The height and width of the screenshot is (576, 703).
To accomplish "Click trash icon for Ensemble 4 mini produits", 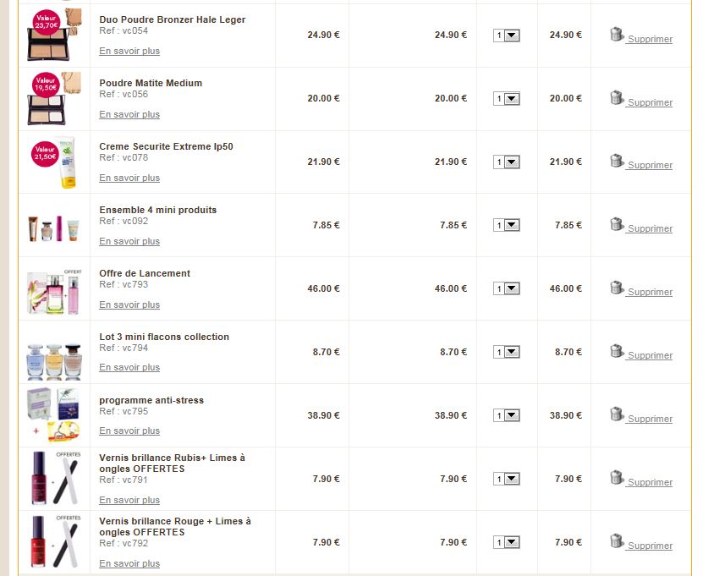I will pos(617,224).
